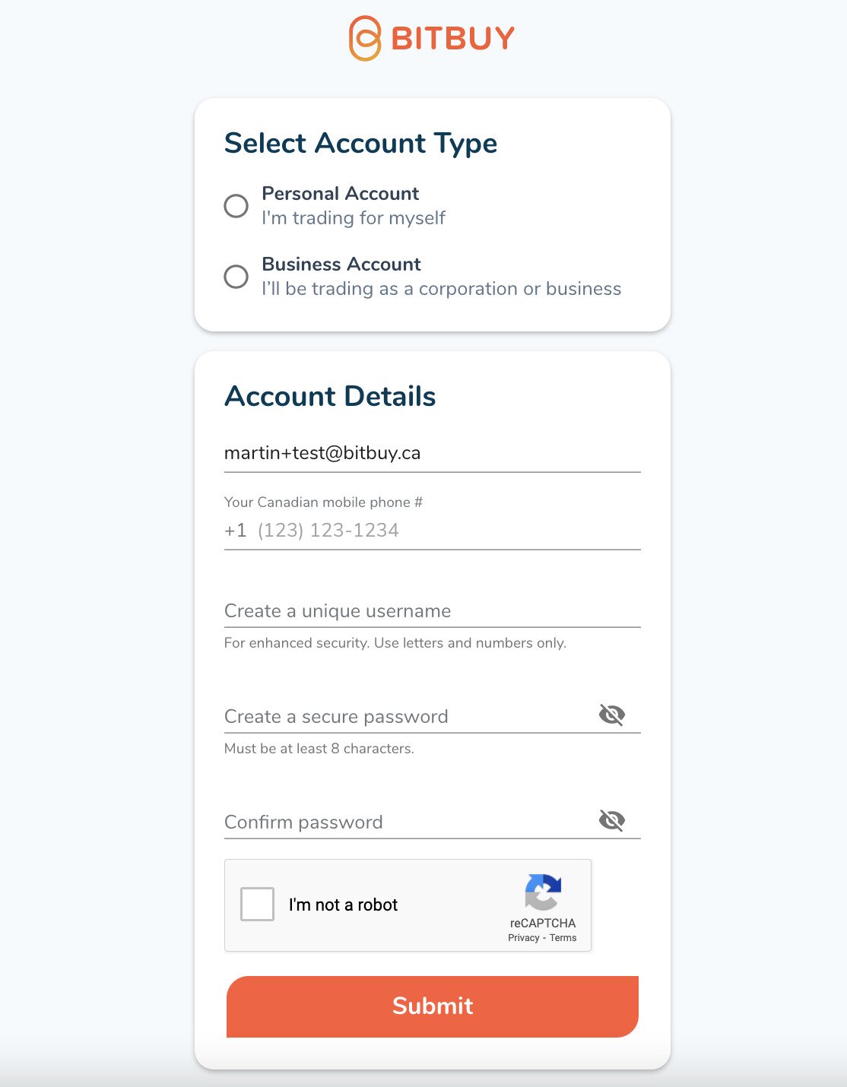Click the I'm not a robot label

pos(344,905)
